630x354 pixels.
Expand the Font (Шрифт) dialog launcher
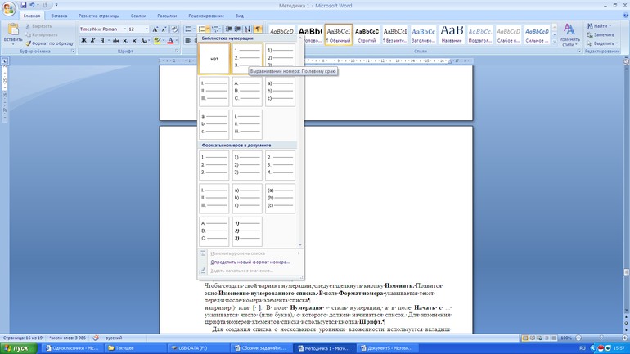(x=177, y=51)
